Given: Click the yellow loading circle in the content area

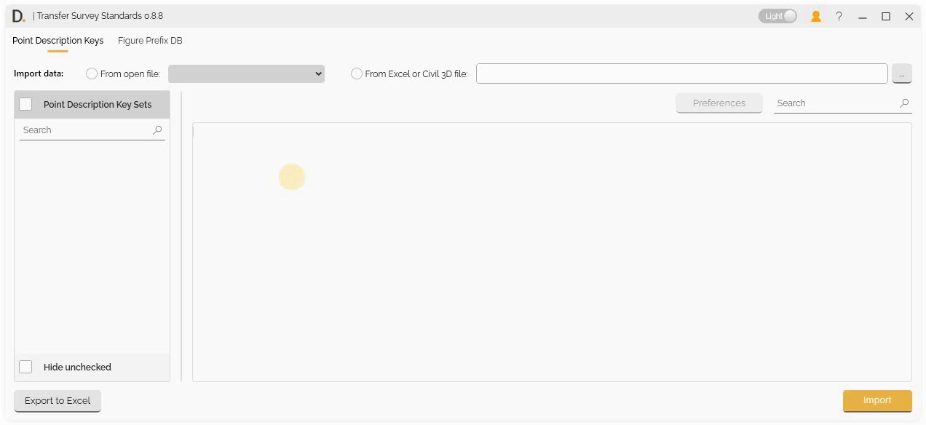Looking at the screenshot, I should pyautogui.click(x=291, y=176).
